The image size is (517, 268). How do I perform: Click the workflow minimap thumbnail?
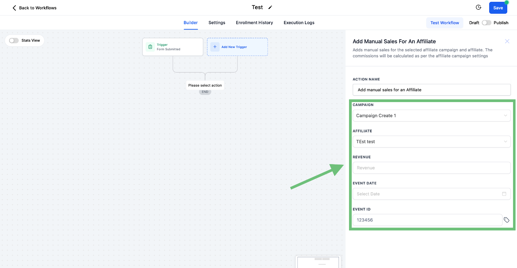pos(318,262)
